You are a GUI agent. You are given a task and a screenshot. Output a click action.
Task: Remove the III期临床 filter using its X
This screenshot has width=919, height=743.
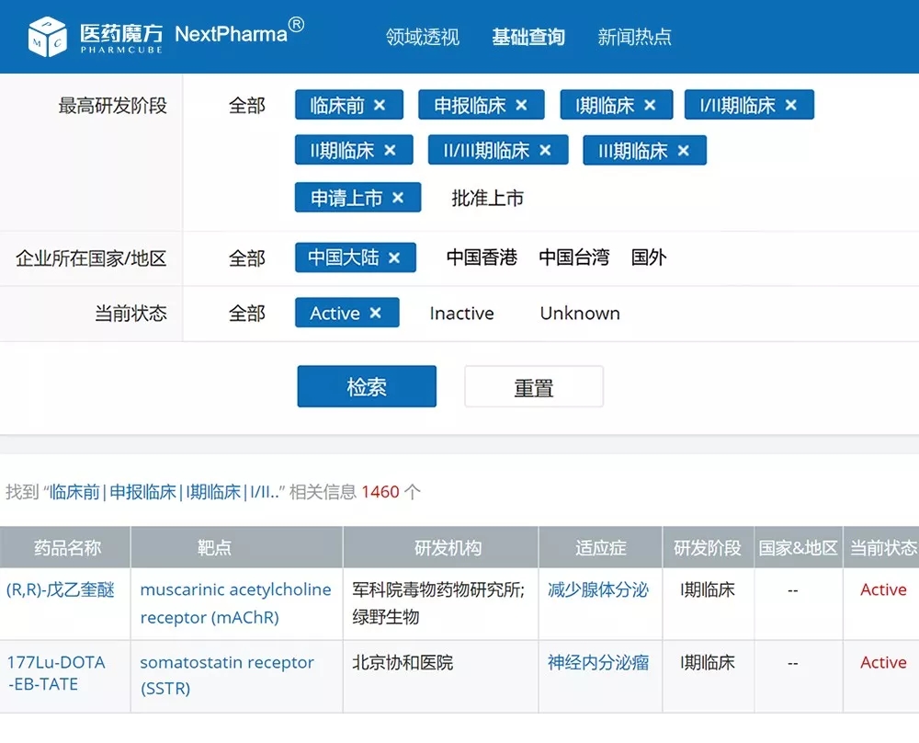(x=683, y=151)
